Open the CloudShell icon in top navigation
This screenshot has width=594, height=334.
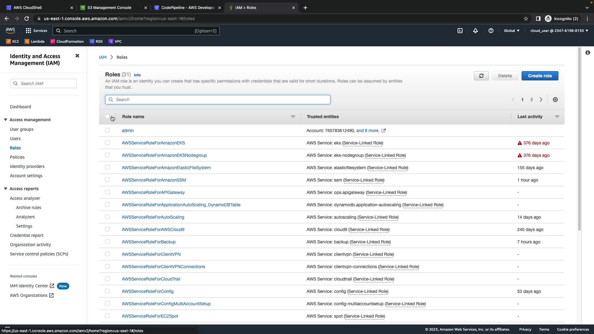pyautogui.click(x=460, y=31)
